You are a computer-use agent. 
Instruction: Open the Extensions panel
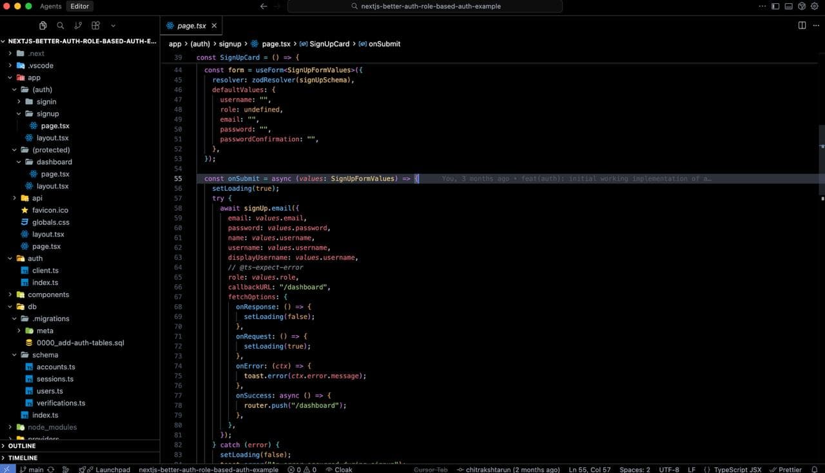[x=95, y=26]
